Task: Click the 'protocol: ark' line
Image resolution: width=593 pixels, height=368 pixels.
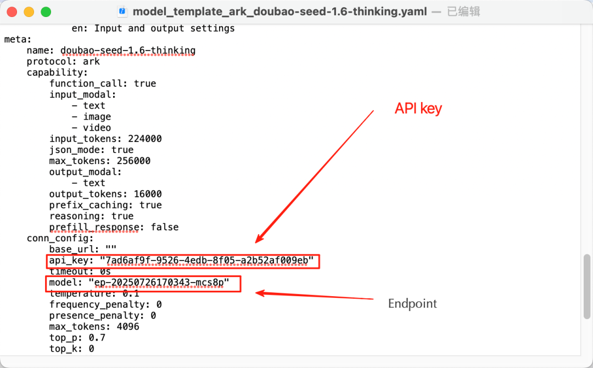Action: click(63, 61)
